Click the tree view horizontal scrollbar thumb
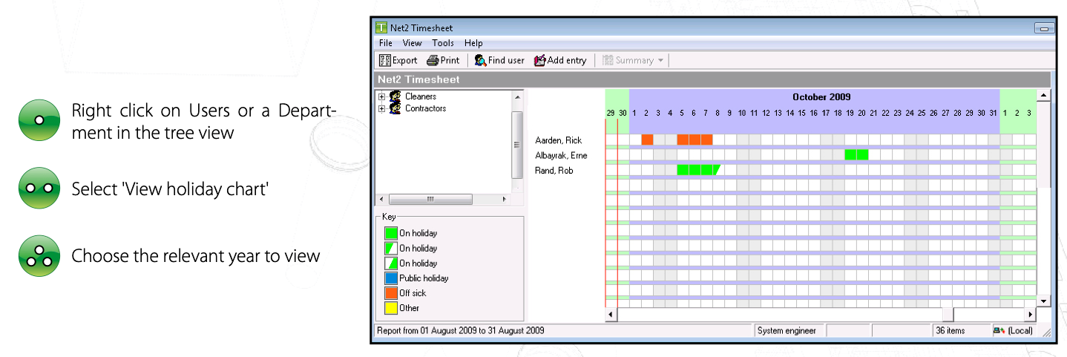Viewport: 1067px width, 357px height. 430,200
